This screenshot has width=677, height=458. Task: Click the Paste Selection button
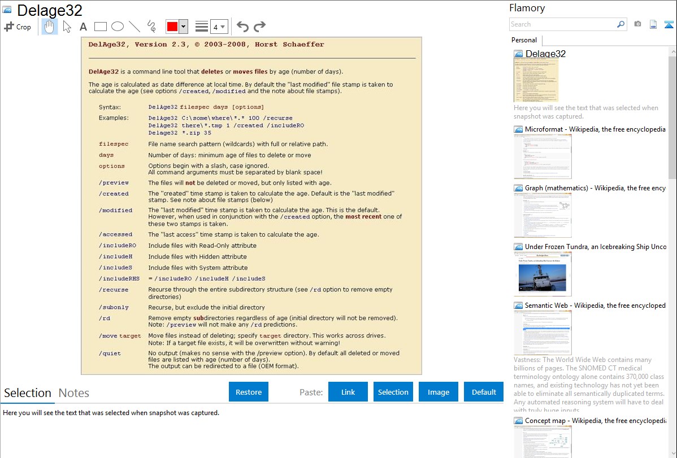pos(393,392)
